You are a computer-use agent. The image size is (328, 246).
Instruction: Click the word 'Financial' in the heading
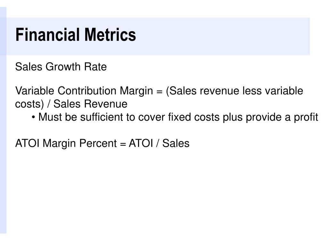pos(48,35)
